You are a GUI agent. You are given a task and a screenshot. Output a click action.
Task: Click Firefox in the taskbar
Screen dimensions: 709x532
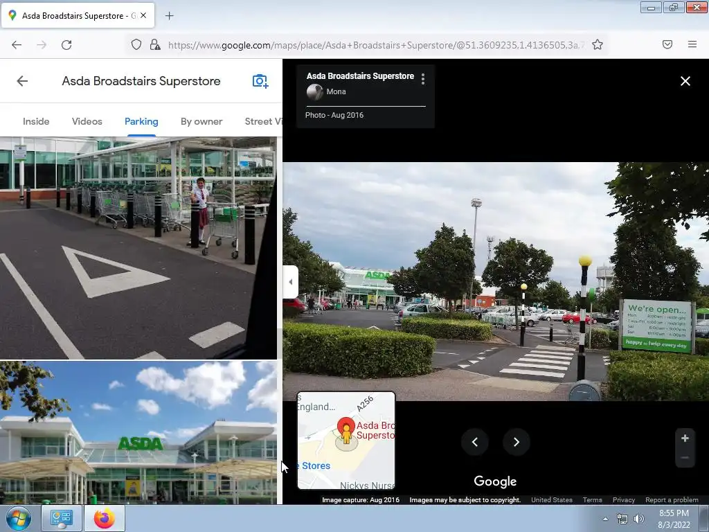[105, 518]
